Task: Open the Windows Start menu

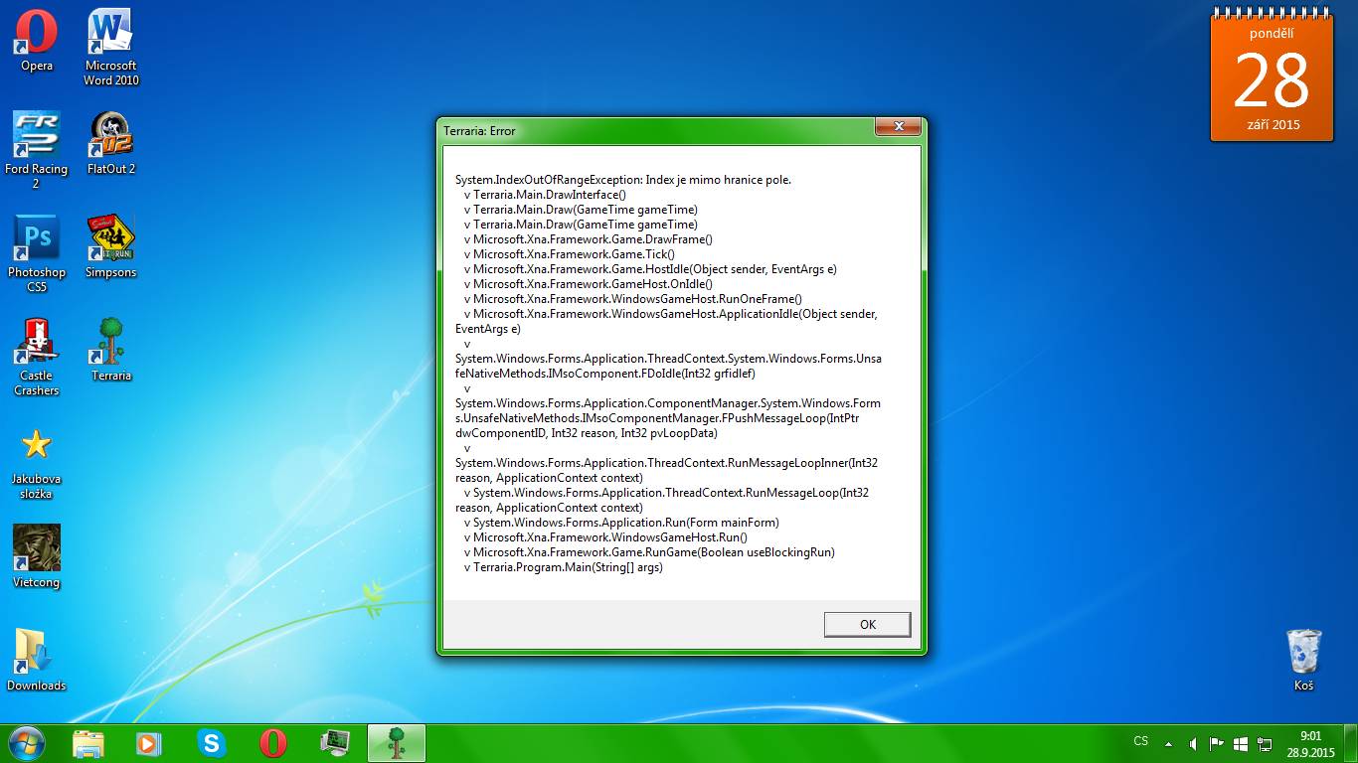Action: (26, 743)
